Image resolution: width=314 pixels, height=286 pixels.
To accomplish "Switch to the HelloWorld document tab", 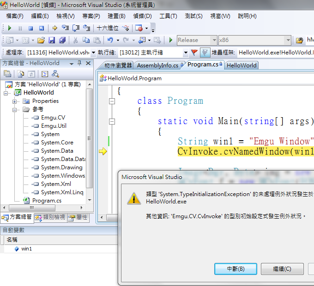I will click(x=242, y=66).
